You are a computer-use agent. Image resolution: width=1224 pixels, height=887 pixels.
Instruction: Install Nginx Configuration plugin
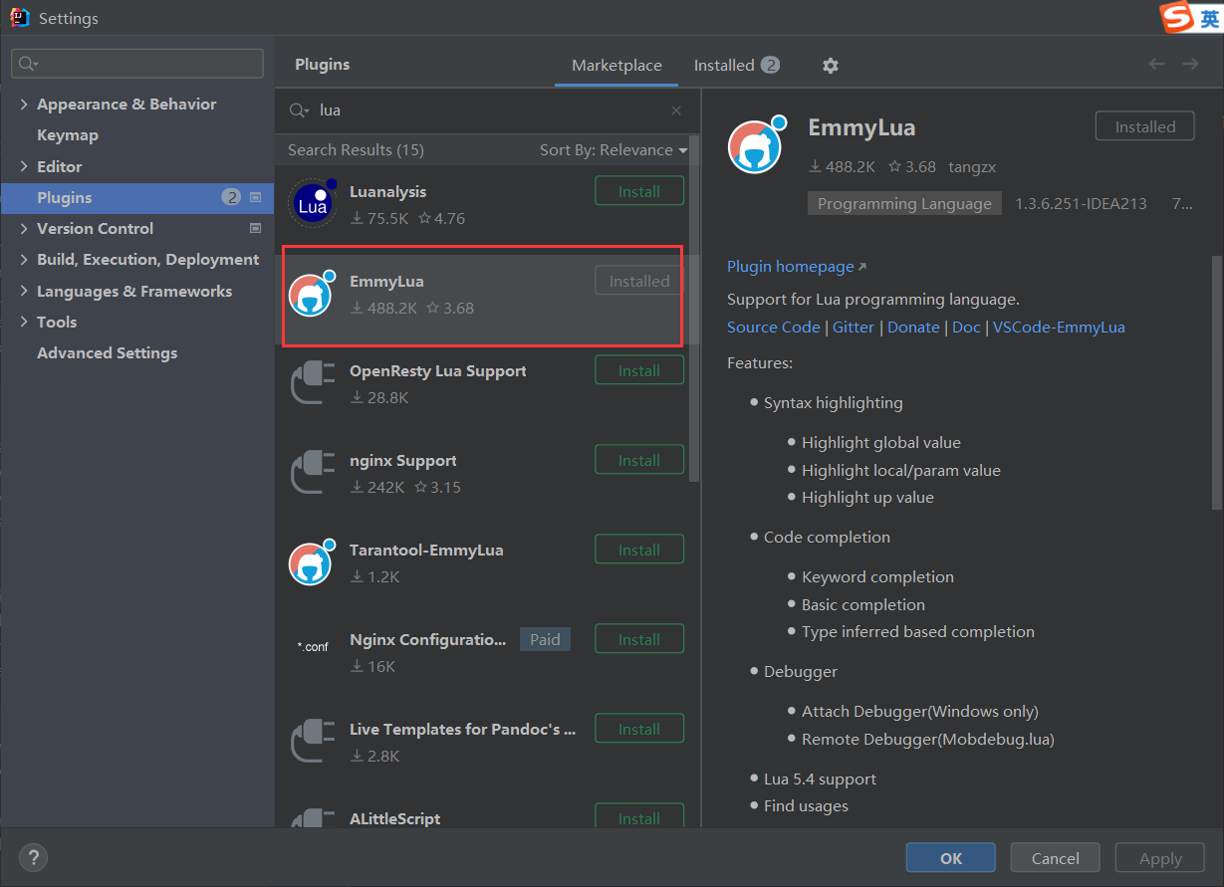tap(639, 639)
